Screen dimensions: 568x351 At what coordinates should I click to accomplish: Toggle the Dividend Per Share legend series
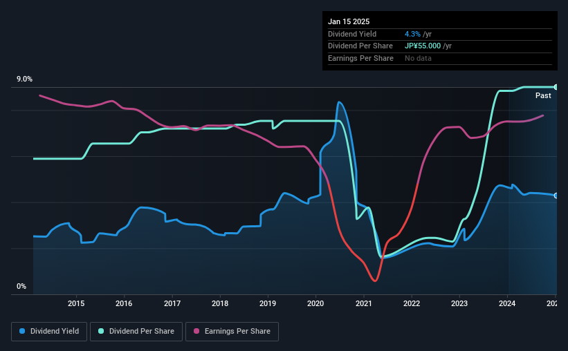click(x=136, y=332)
